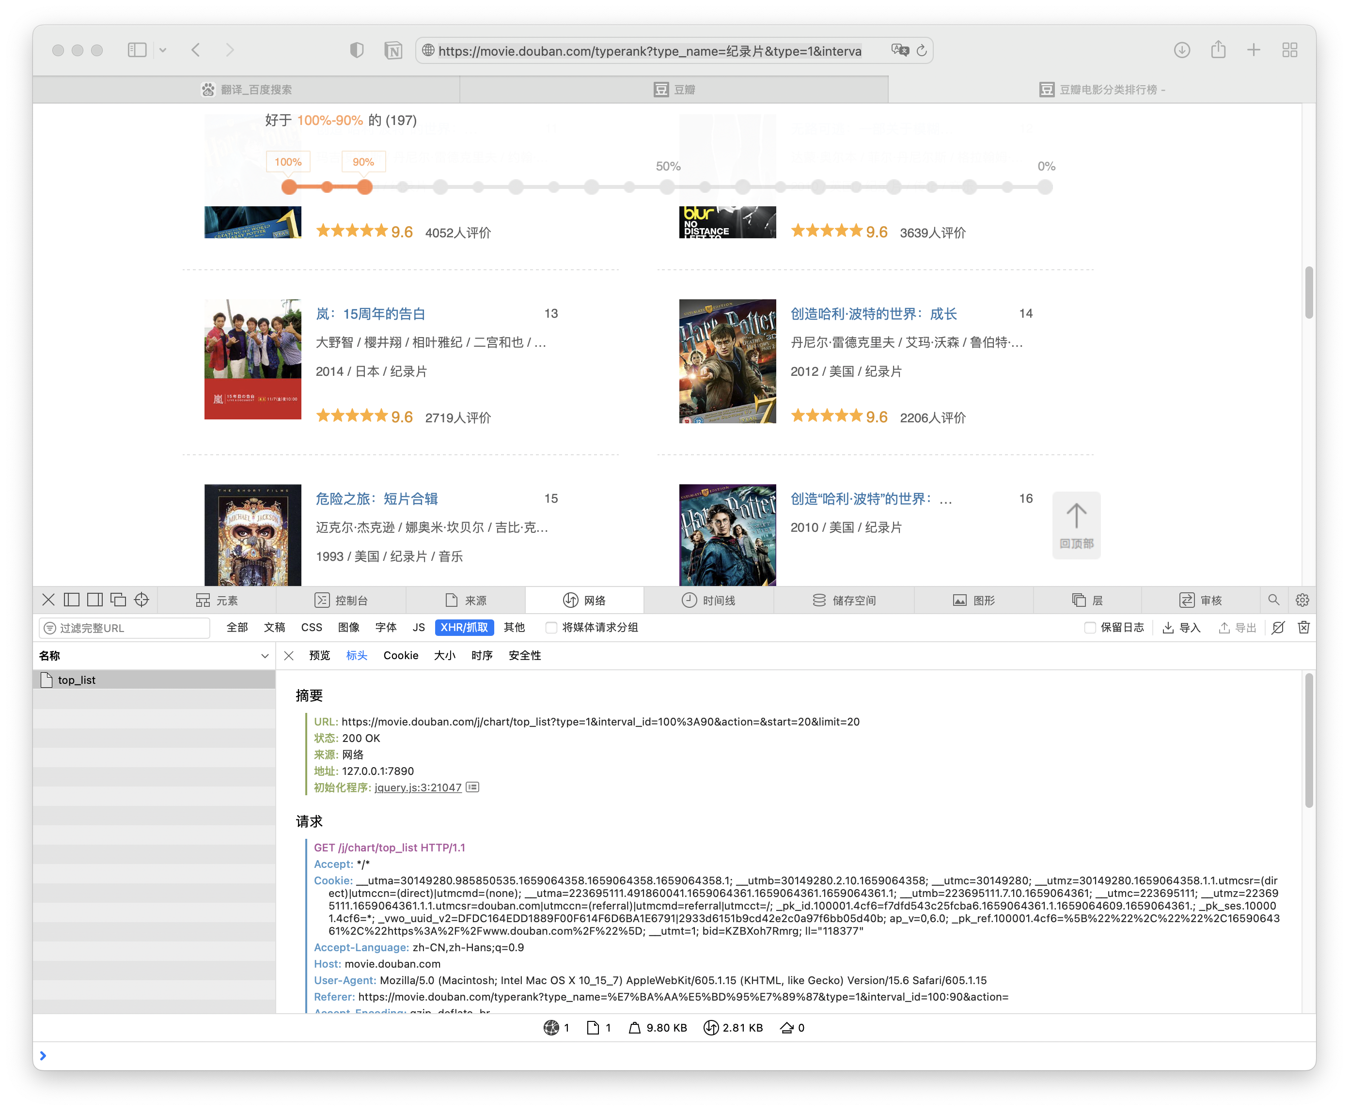Open 来源 Sources tab
This screenshot has width=1349, height=1111.
click(466, 601)
